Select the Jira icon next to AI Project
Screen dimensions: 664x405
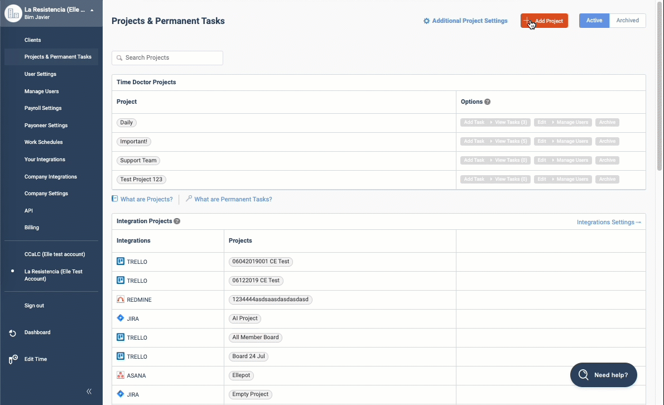pos(120,318)
